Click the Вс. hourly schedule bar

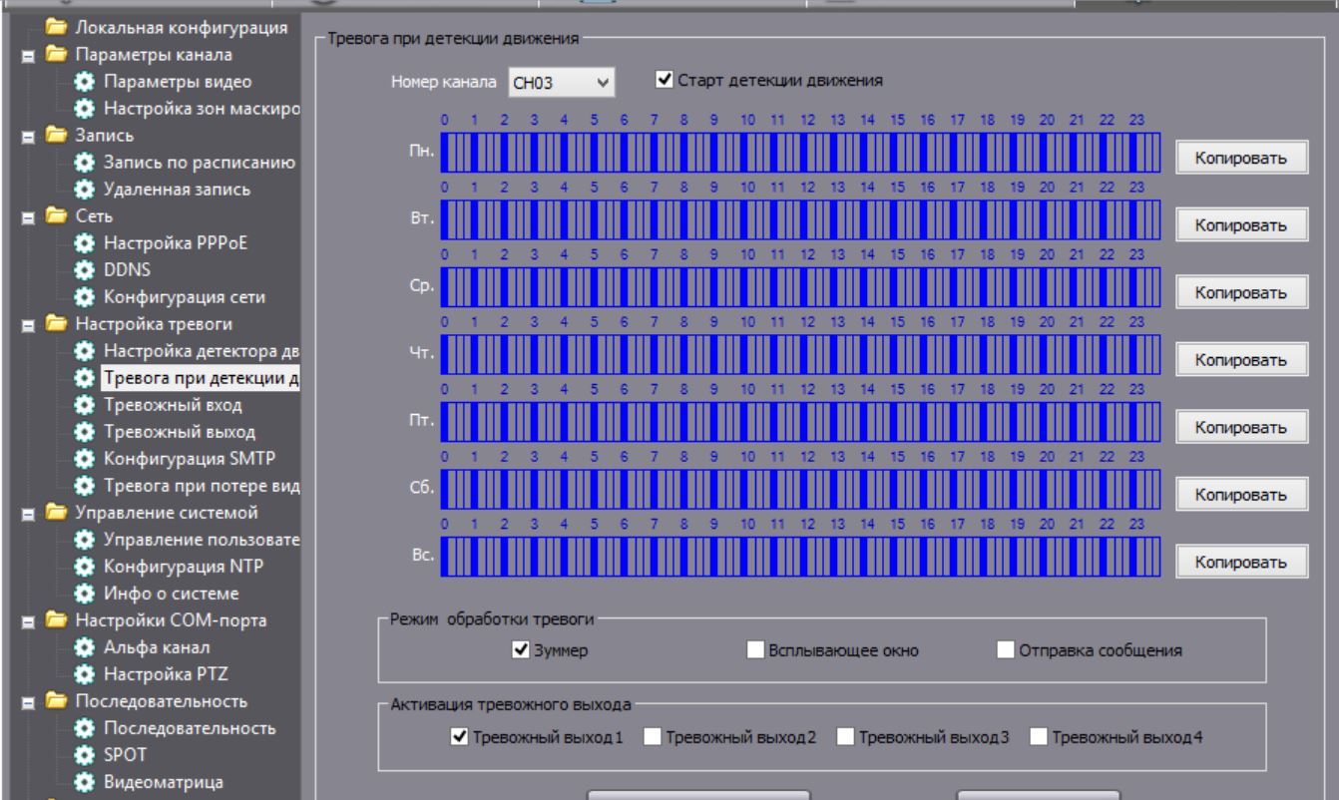pos(801,557)
